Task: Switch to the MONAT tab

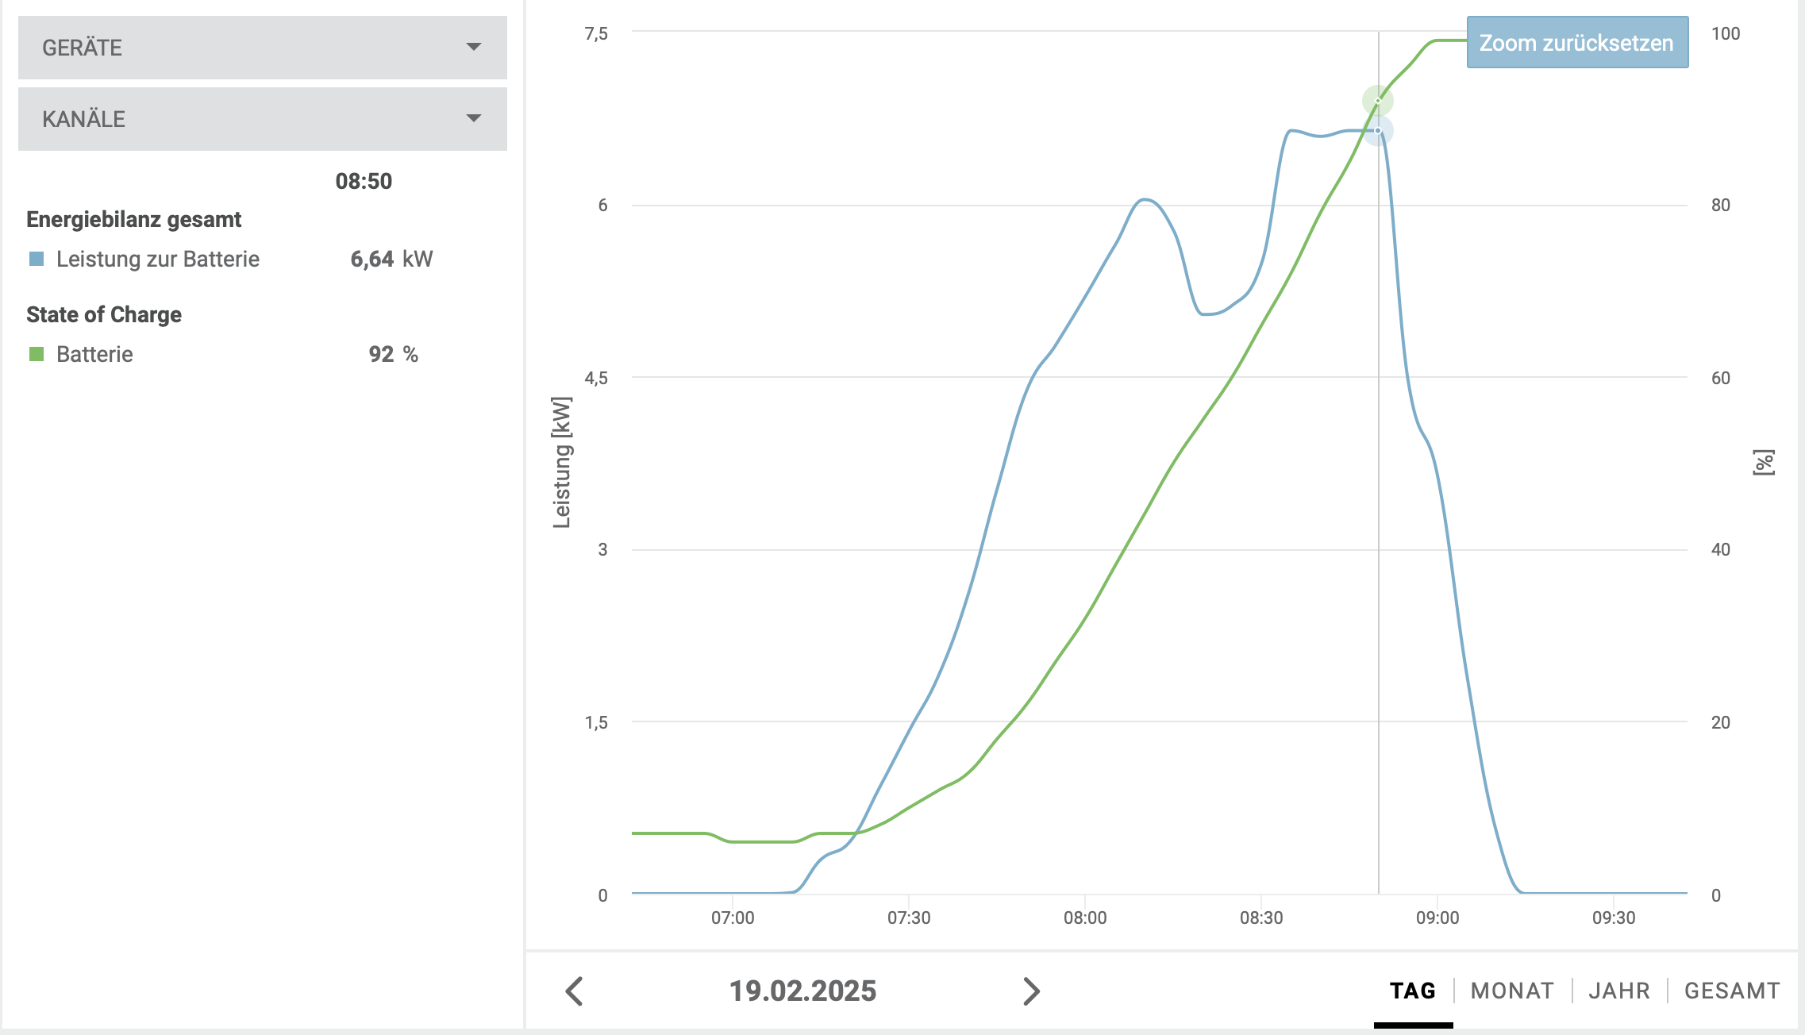Action: [x=1512, y=991]
